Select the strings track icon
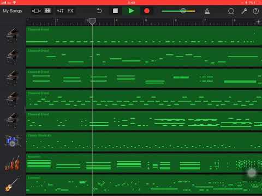Screen dimensions: 262x196 coord(13,163)
